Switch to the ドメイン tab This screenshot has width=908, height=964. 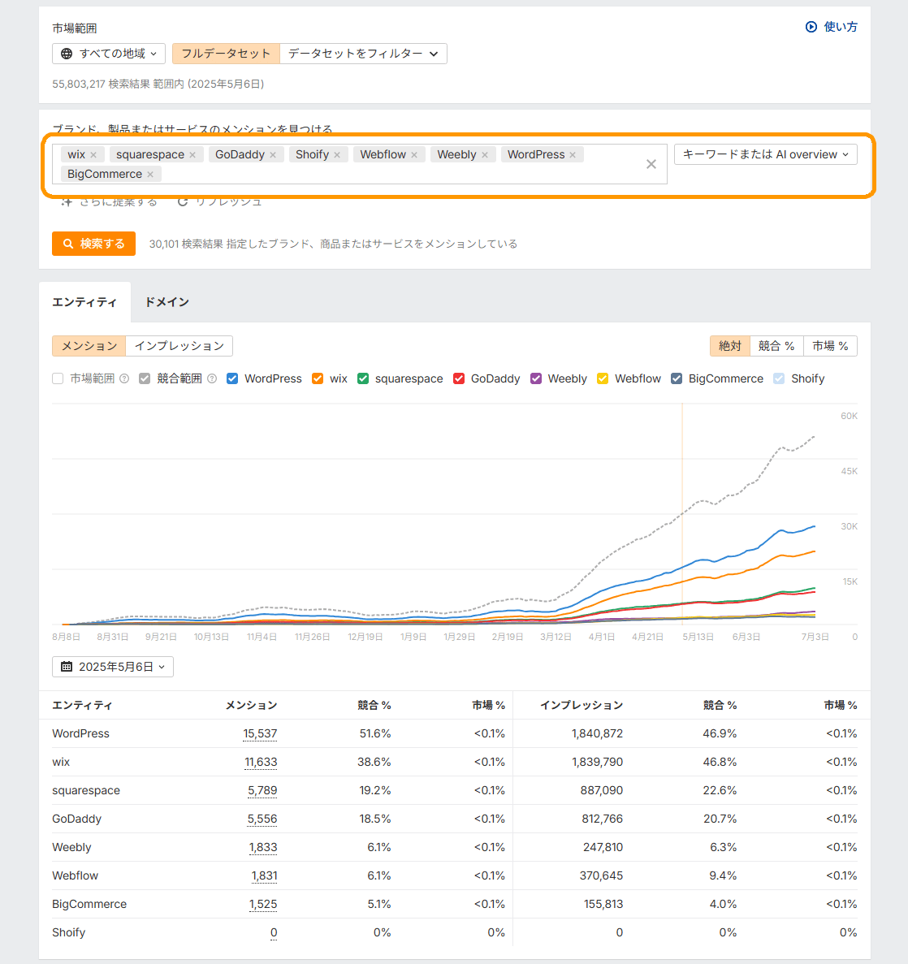[166, 301]
